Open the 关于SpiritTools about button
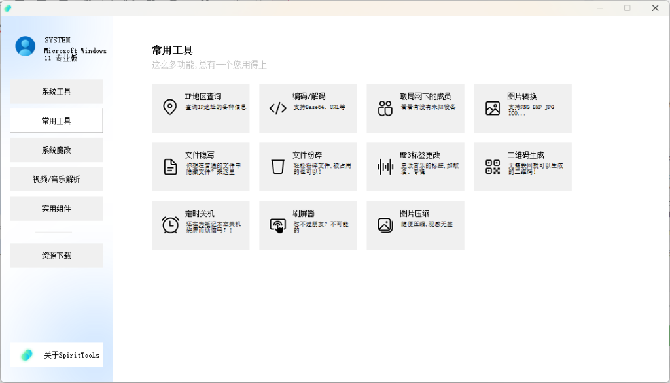670x383 pixels. point(56,355)
